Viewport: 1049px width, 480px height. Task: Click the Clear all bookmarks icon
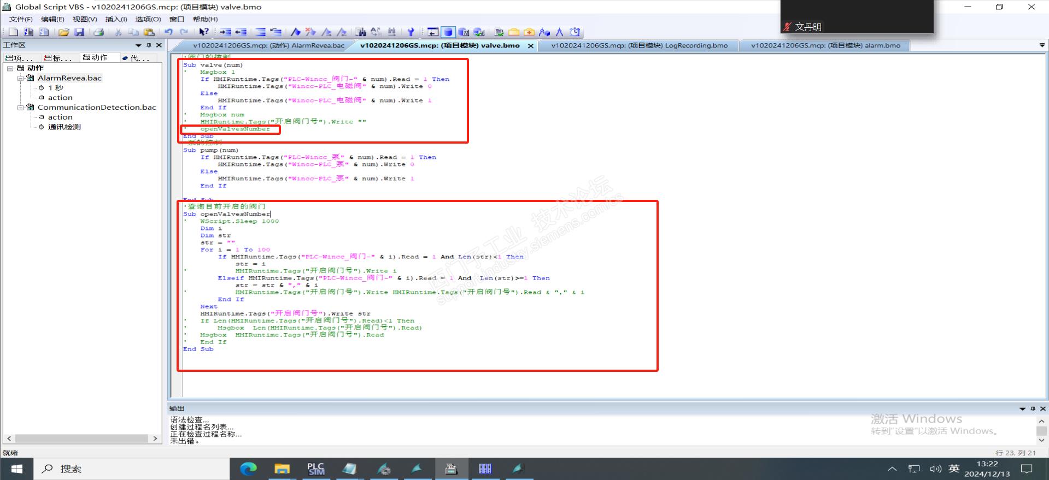click(x=310, y=32)
